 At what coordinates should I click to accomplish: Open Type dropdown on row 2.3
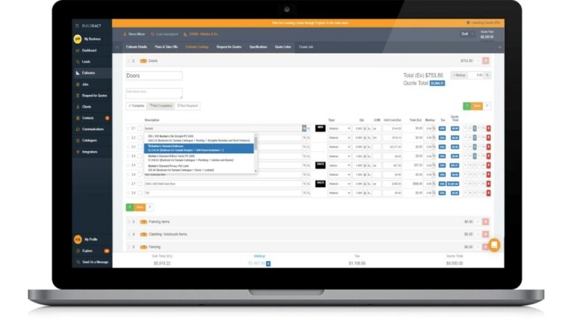point(339,147)
